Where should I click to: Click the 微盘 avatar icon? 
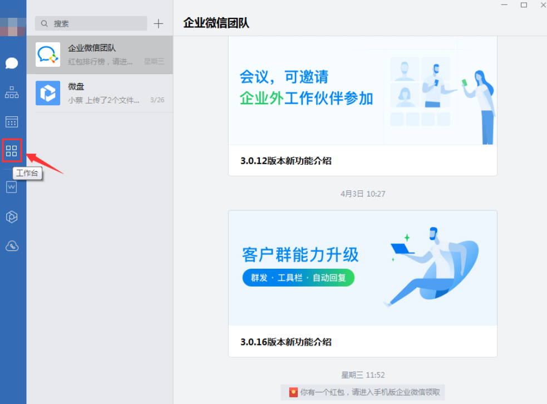[48, 93]
